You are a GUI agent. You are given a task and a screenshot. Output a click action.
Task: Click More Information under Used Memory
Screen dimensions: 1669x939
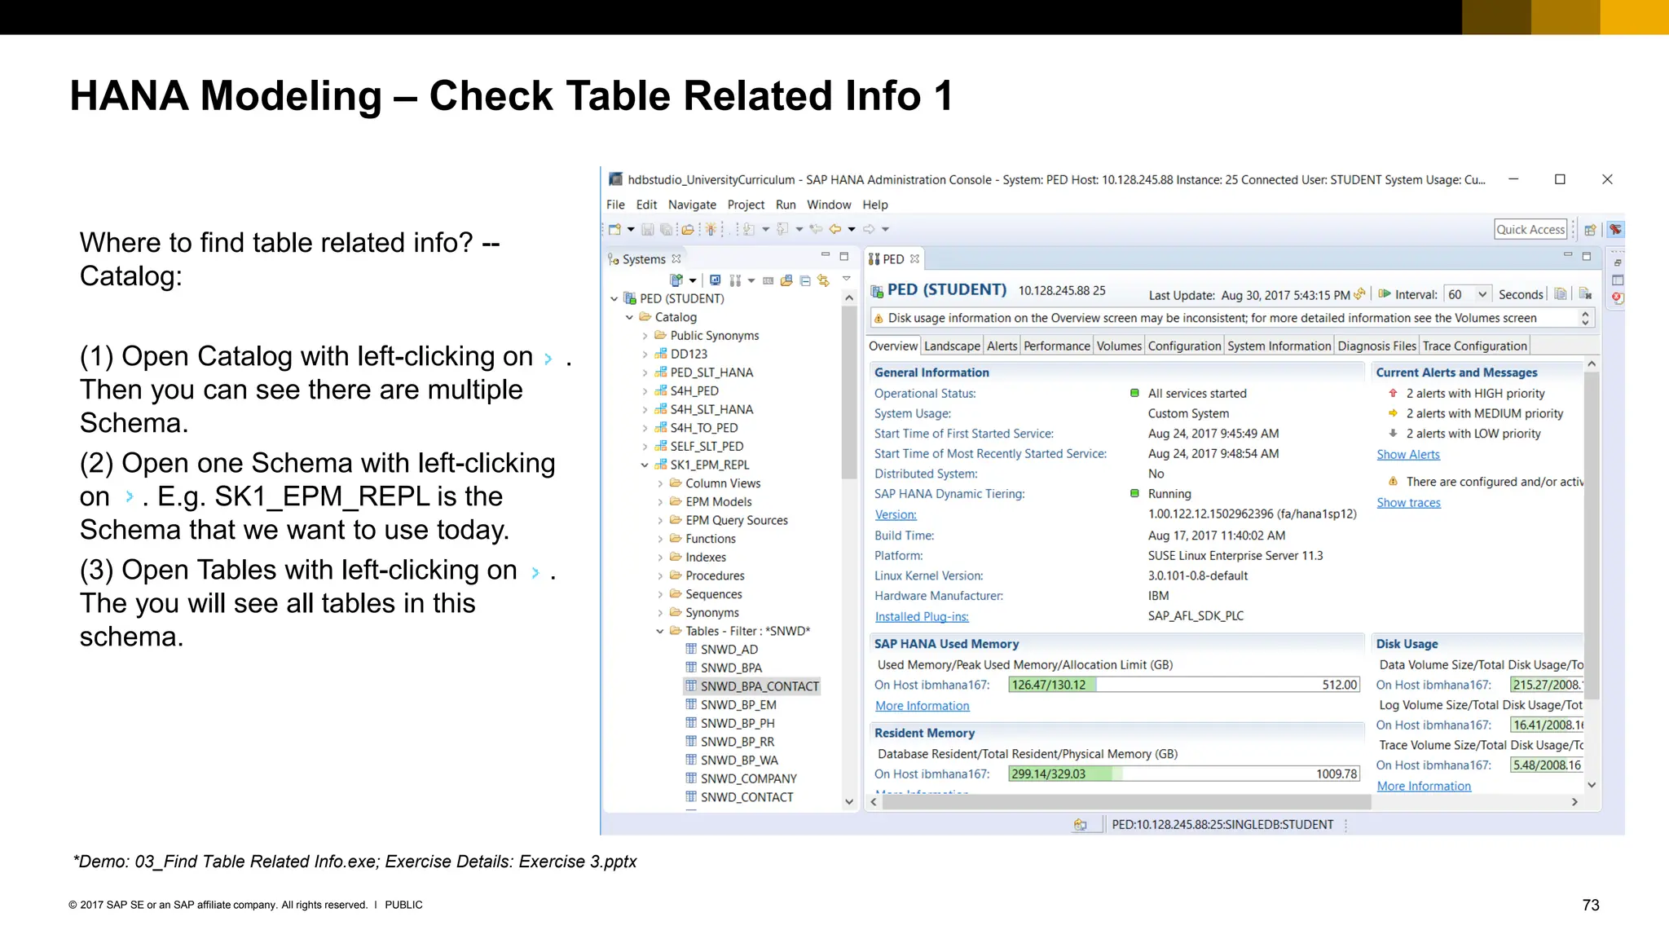[x=922, y=706]
